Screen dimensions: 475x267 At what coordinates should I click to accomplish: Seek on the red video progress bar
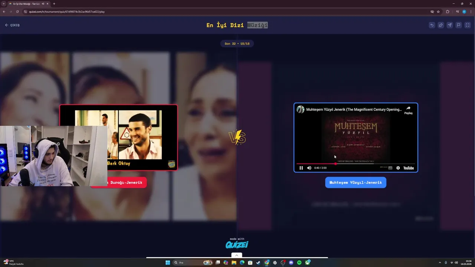pos(356,164)
